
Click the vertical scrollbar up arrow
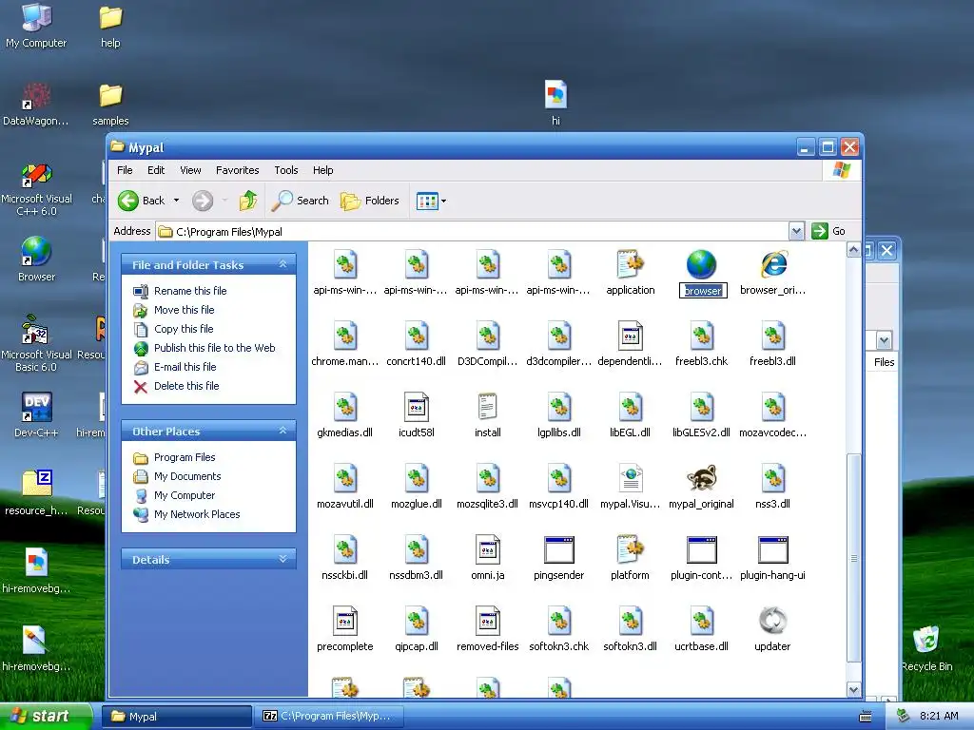click(x=854, y=250)
